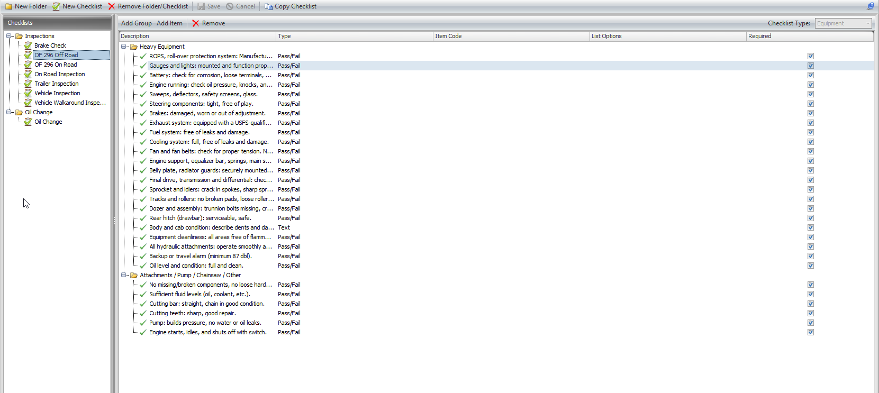Click the New Folder toolbar icon
This screenshot has width=879, height=393.
click(8, 6)
